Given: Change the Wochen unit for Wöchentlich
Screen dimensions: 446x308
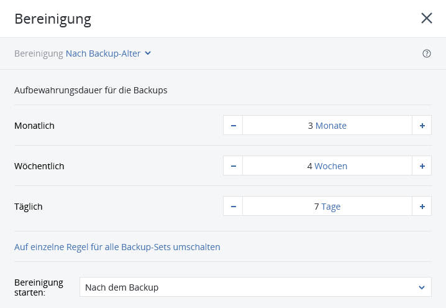Looking at the screenshot, I should (331, 166).
